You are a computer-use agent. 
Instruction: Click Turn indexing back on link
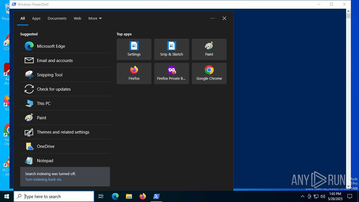[x=43, y=179]
